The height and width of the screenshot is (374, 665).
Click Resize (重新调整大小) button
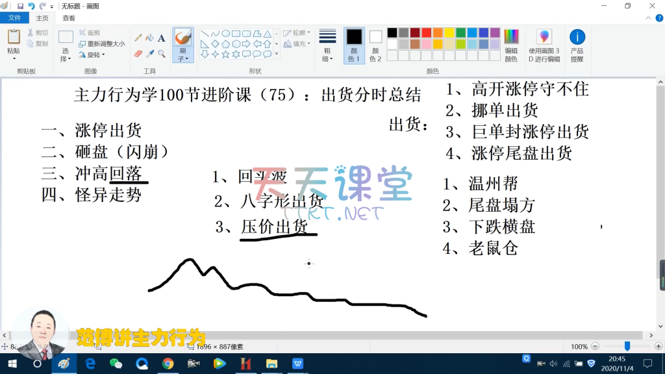[102, 44]
